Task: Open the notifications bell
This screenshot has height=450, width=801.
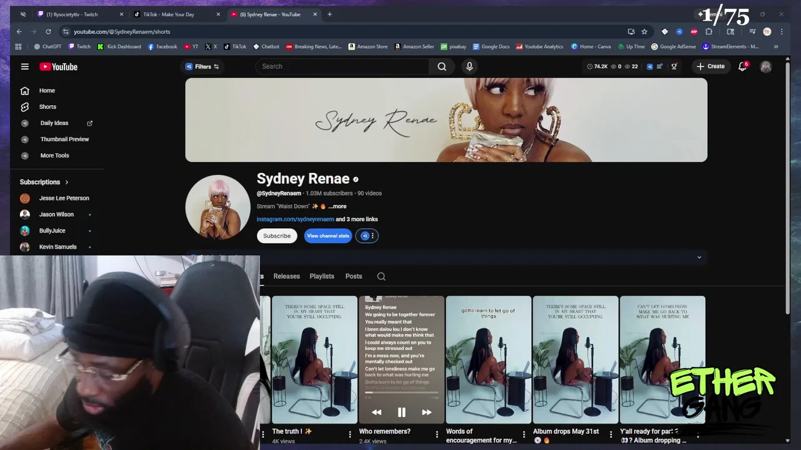Action: point(742,66)
